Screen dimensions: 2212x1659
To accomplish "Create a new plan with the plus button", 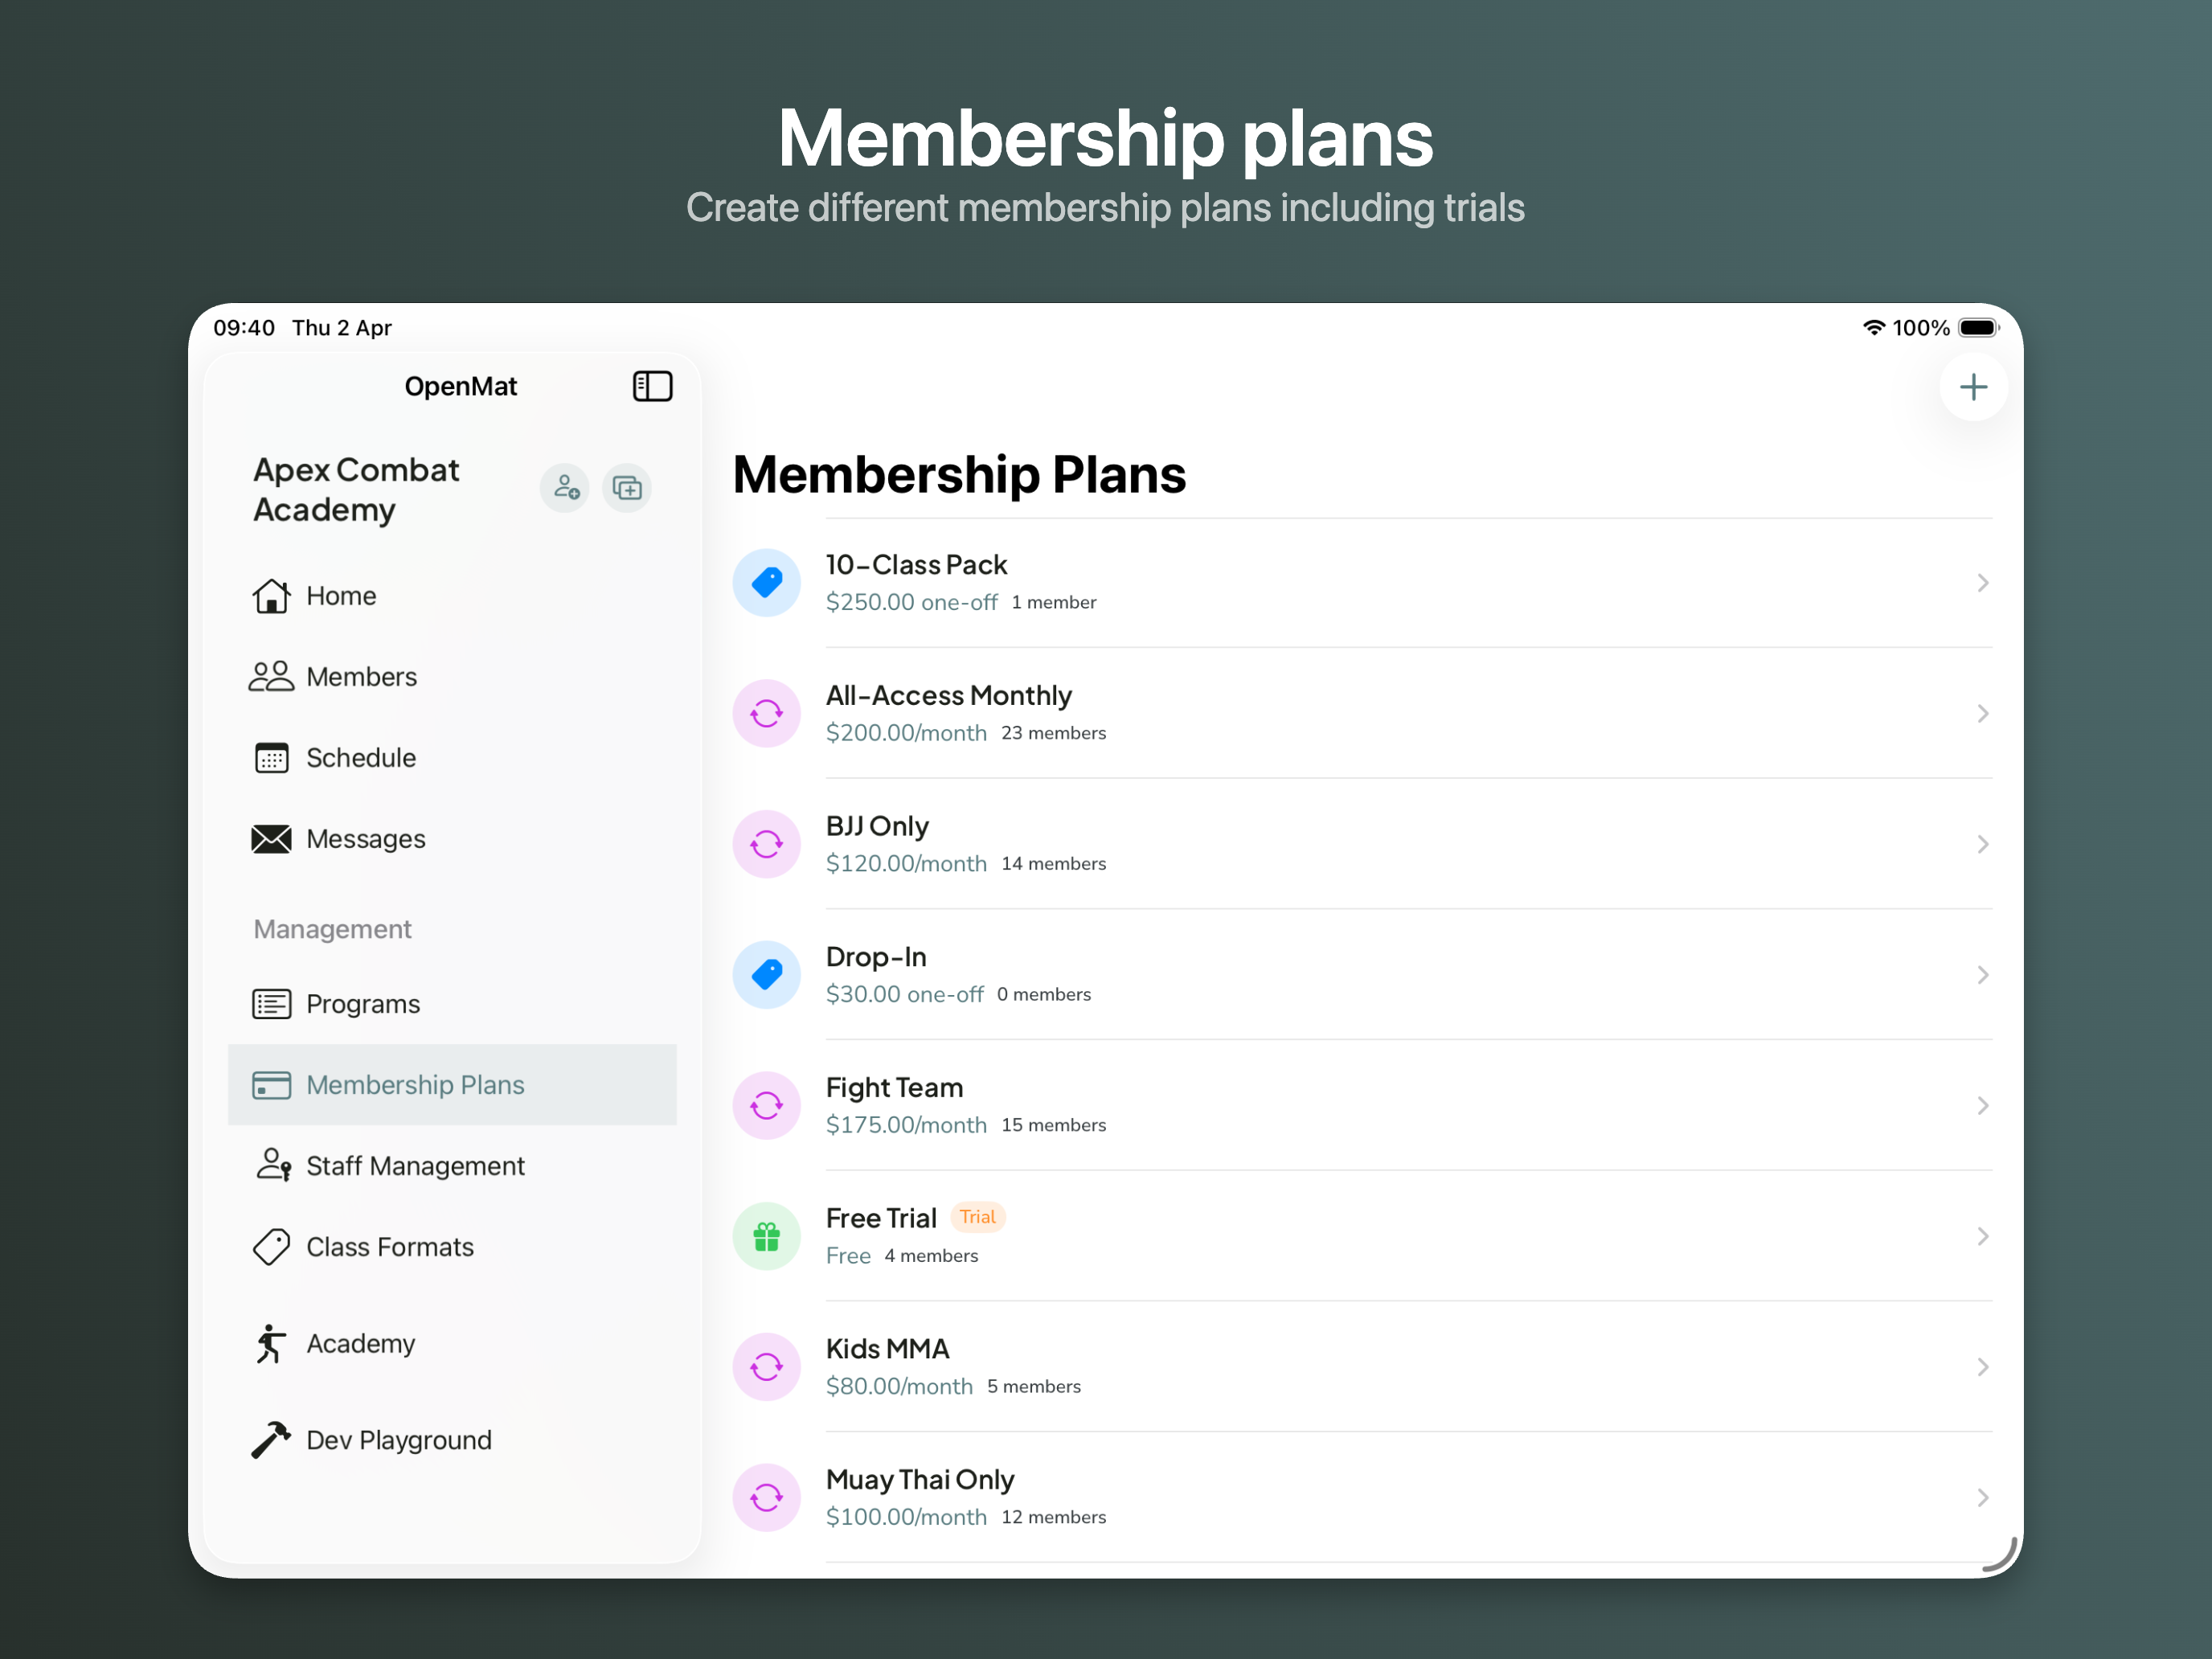I will [1973, 386].
